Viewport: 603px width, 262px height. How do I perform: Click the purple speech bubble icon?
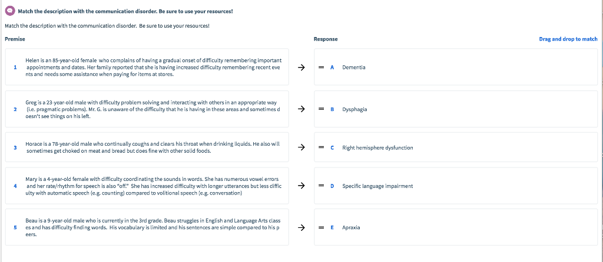coord(9,11)
